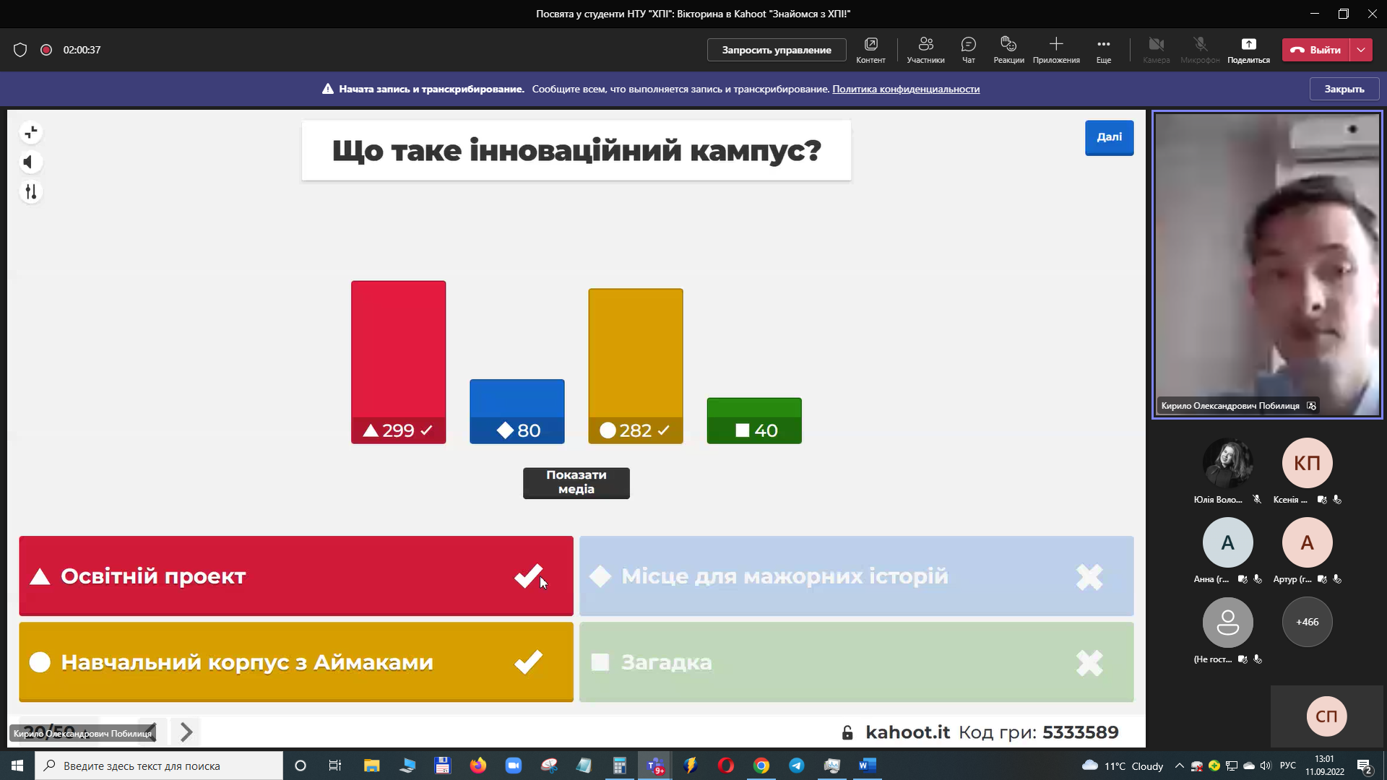Viewport: 1387px width, 780px height.
Task: Click the СП self avatar
Action: (x=1326, y=716)
